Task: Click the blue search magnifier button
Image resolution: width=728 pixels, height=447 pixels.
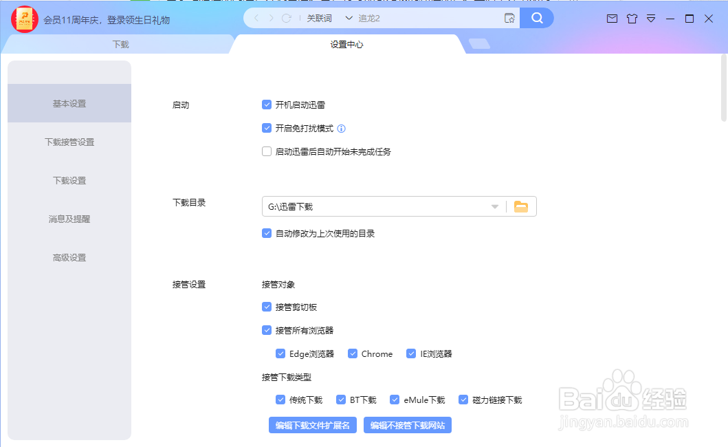Action: pyautogui.click(x=537, y=18)
